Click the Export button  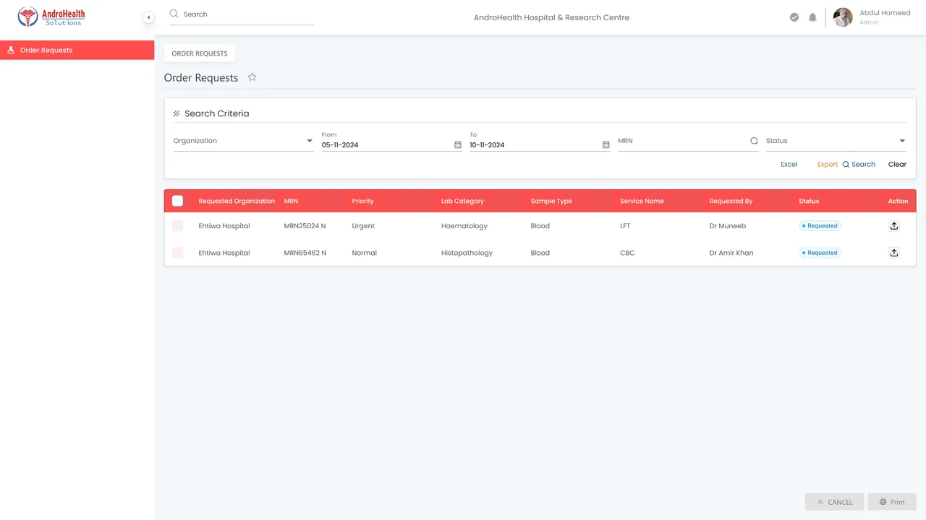point(828,165)
